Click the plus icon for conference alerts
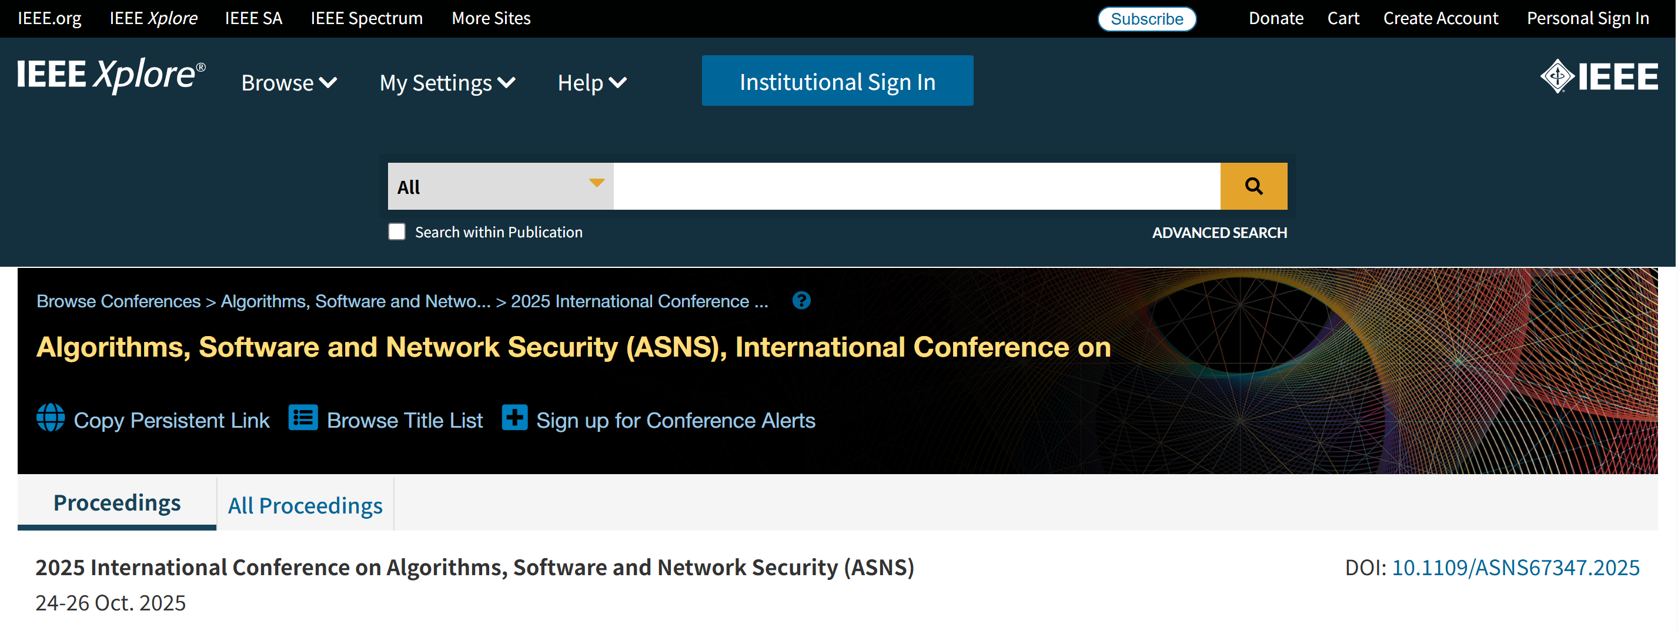The image size is (1678, 631). [514, 418]
